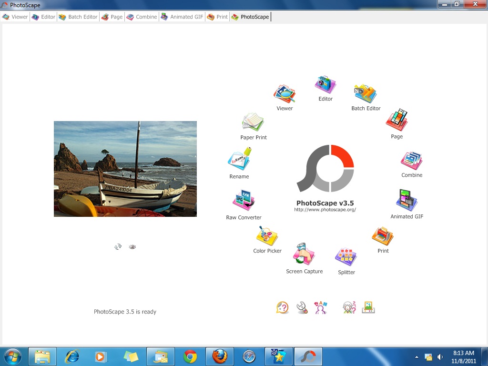Open the Raw Converter tool icon

(x=244, y=201)
